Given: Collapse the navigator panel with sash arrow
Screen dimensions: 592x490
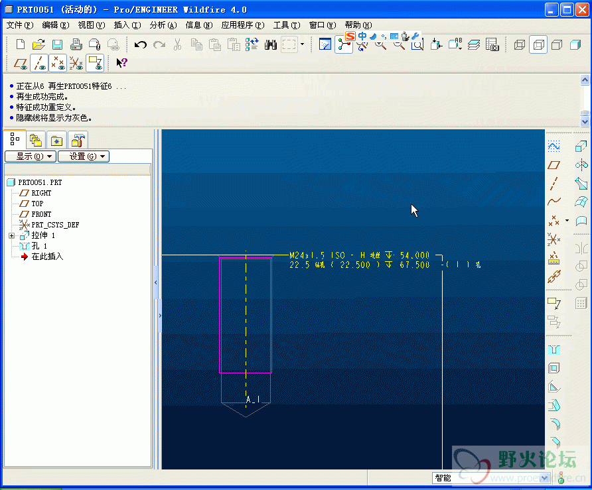Looking at the screenshot, I should [155, 282].
